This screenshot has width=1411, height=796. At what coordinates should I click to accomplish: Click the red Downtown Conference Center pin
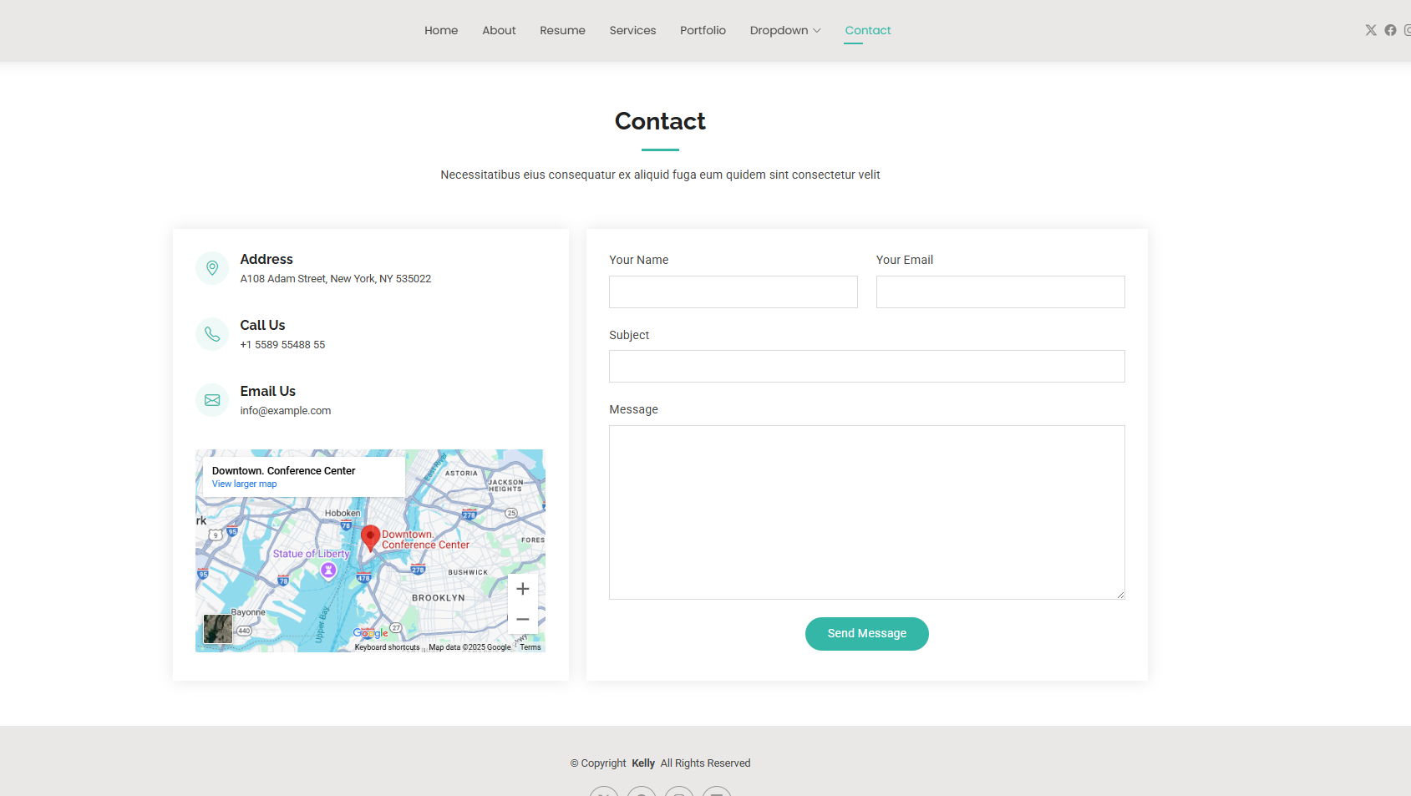370,537
